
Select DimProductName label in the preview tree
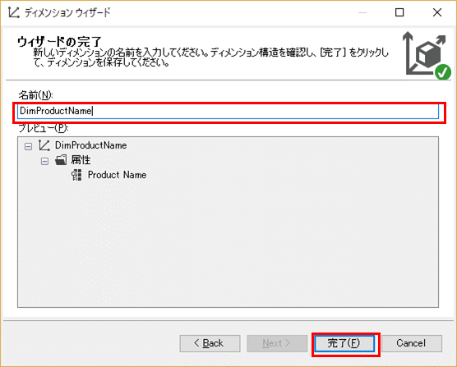coord(91,145)
